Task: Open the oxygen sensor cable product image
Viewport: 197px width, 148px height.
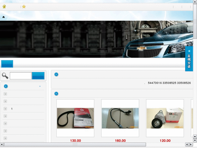Action: [120, 118]
